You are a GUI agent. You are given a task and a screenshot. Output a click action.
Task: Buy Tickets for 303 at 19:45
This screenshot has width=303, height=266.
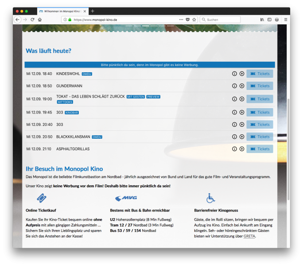260,113
